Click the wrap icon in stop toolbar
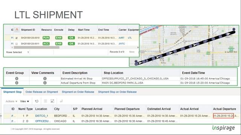The height and width of the screenshot is (135, 241). (61, 101)
